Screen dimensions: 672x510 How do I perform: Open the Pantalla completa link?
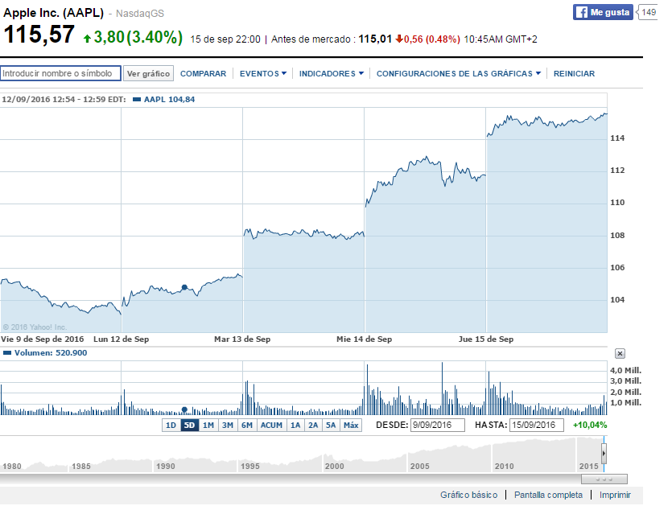[x=548, y=495]
